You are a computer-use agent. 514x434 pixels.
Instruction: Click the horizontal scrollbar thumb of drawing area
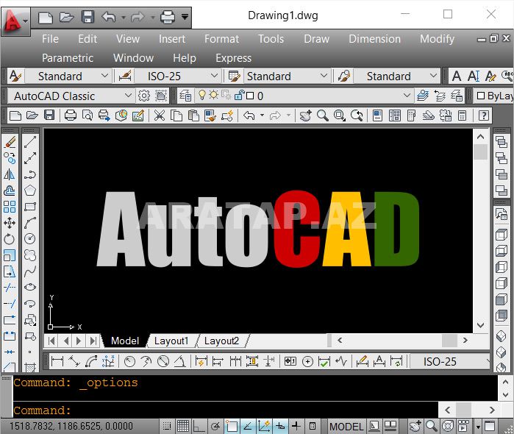coord(449,340)
